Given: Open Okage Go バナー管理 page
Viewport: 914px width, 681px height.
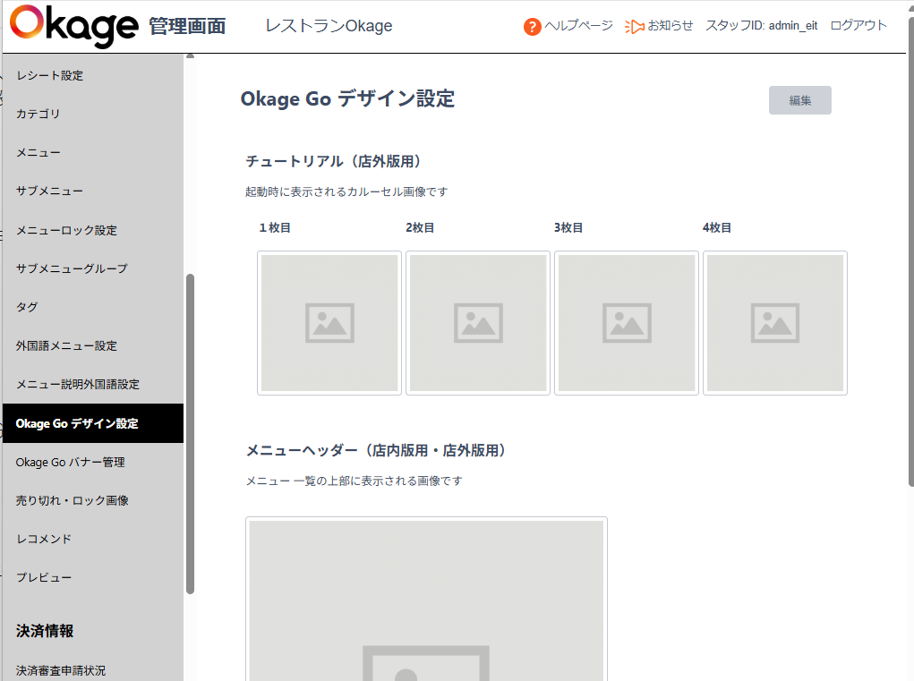Looking at the screenshot, I should (70, 463).
